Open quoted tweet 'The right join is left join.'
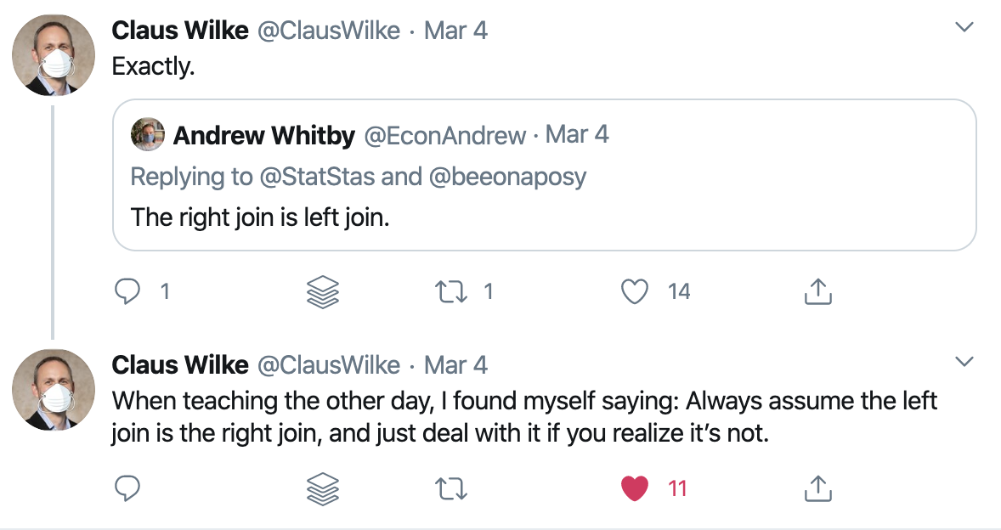Viewport: 1001px width, 530px height. tap(545, 175)
